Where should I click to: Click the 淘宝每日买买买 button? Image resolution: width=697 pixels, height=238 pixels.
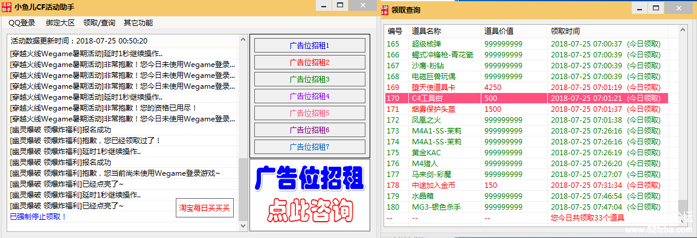205,208
